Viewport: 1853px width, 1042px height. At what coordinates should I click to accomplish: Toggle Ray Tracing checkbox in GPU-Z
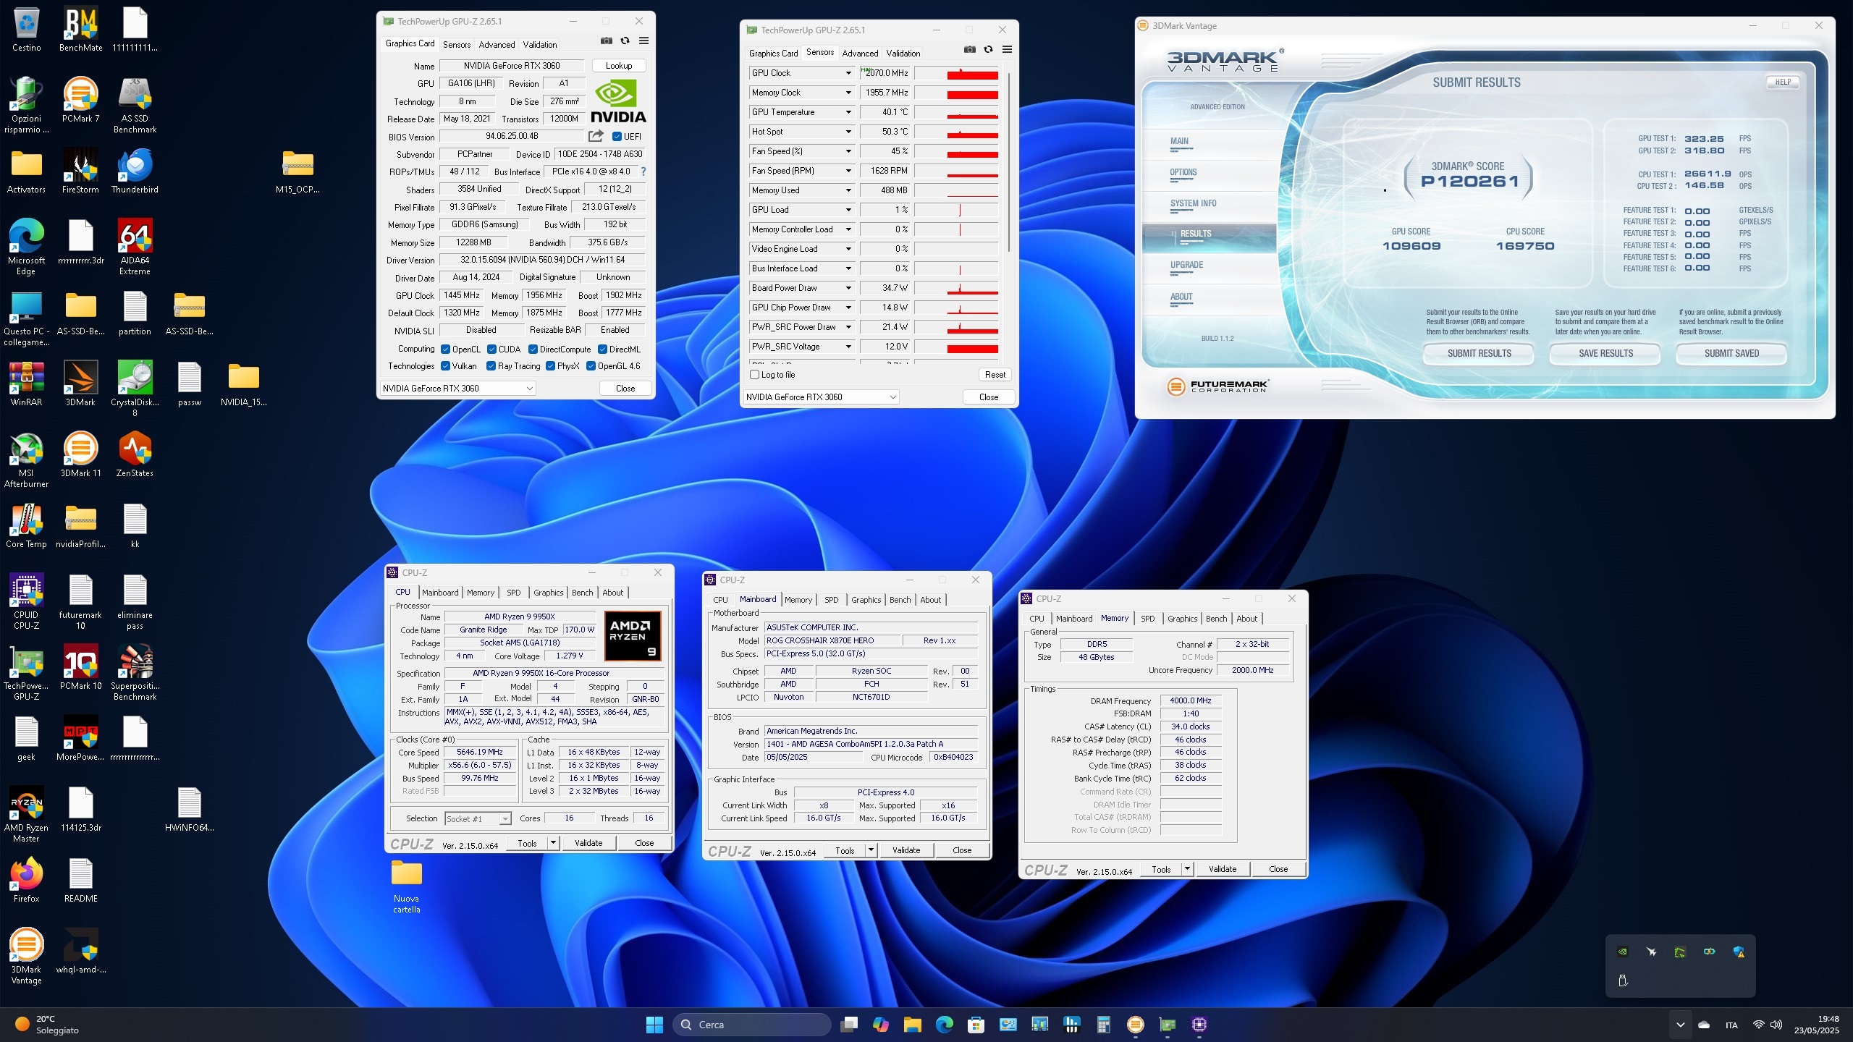point(491,366)
